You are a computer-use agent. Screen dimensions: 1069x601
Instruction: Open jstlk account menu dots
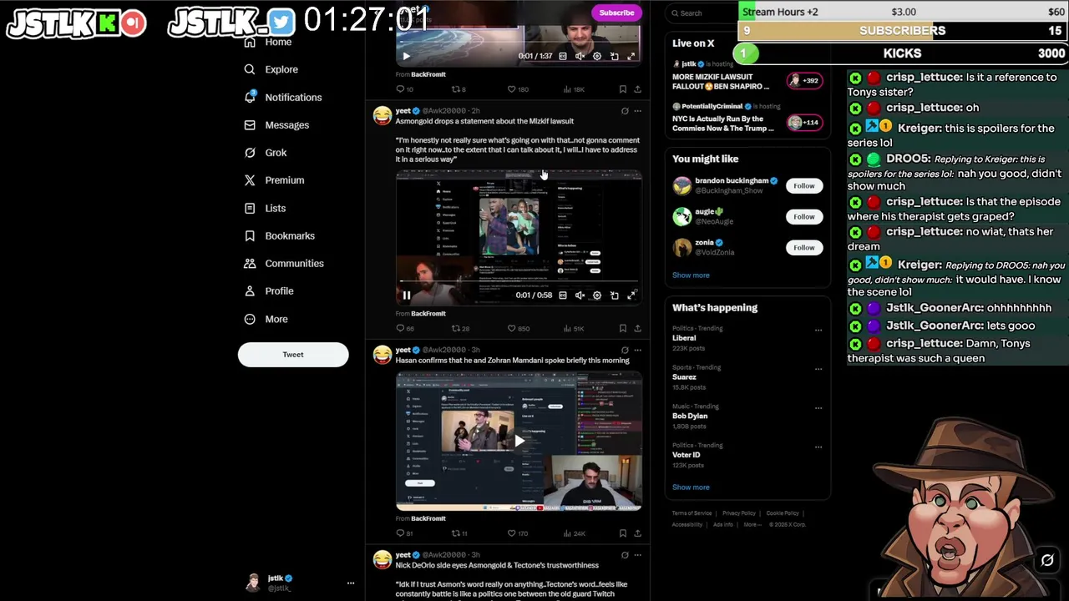click(x=351, y=583)
